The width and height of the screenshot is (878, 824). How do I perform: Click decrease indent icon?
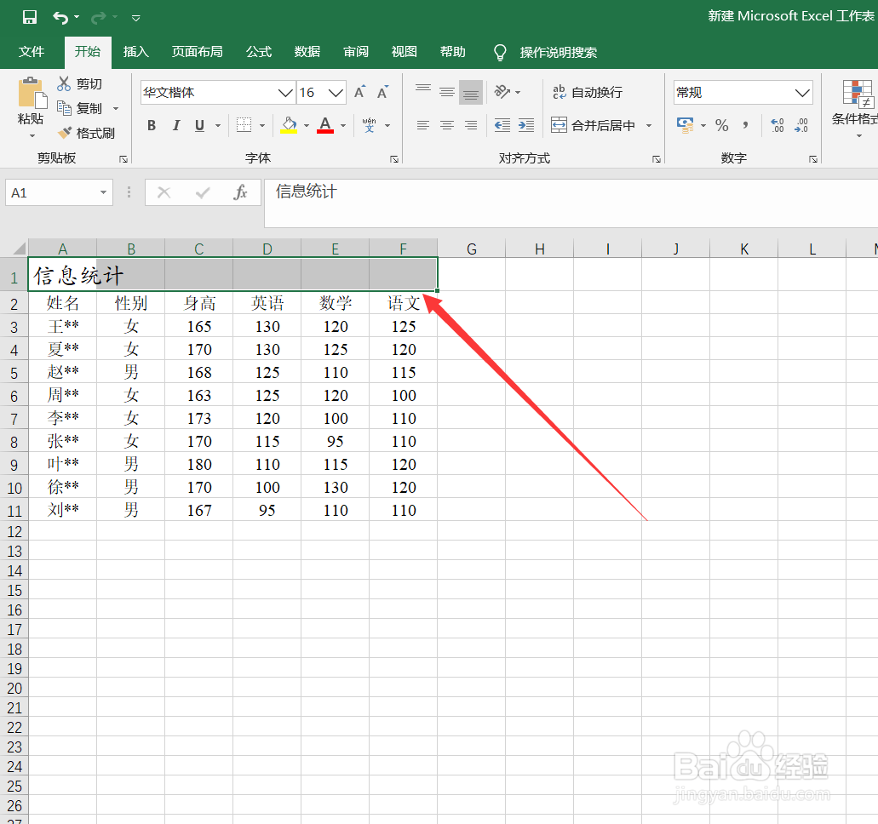[502, 125]
